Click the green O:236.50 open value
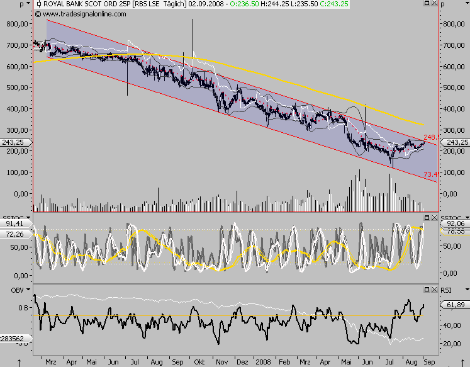The height and width of the screenshot is (367, 470). point(244,4)
